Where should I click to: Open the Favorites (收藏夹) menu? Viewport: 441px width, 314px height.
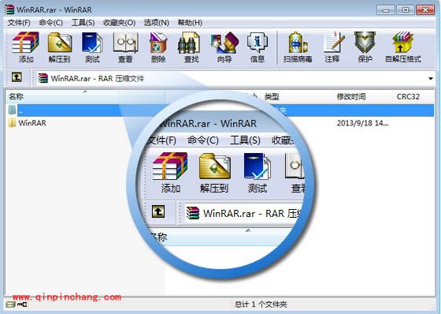(119, 23)
